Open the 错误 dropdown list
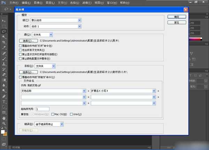 pyautogui.click(x=48, y=124)
